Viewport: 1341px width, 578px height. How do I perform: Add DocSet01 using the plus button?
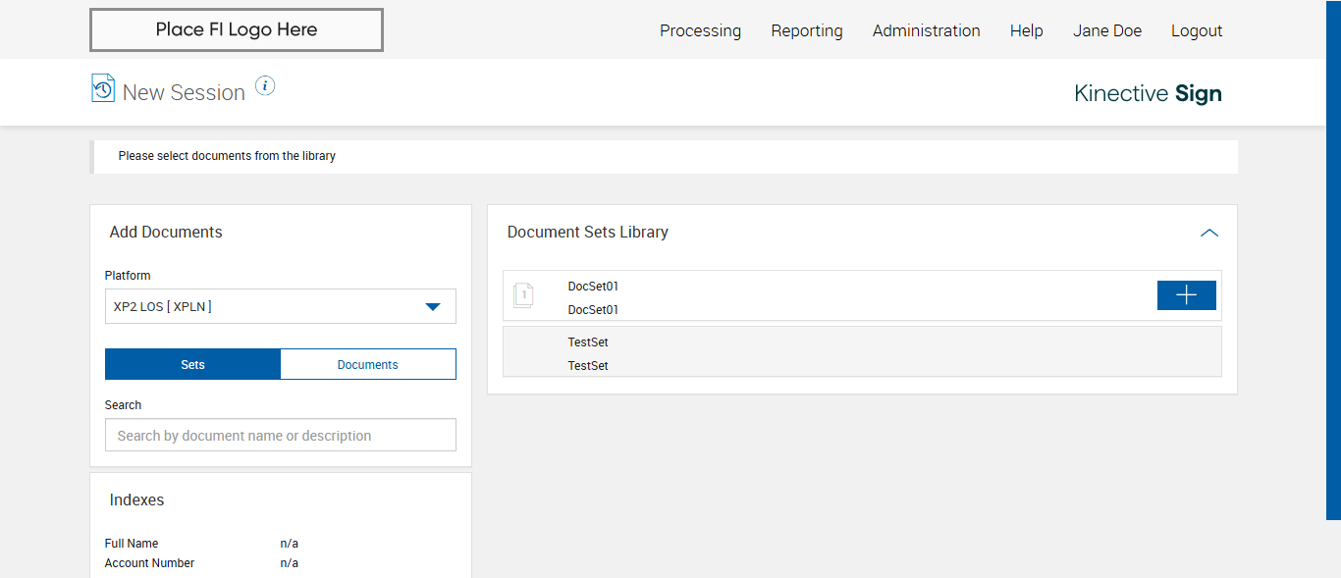pyautogui.click(x=1186, y=295)
